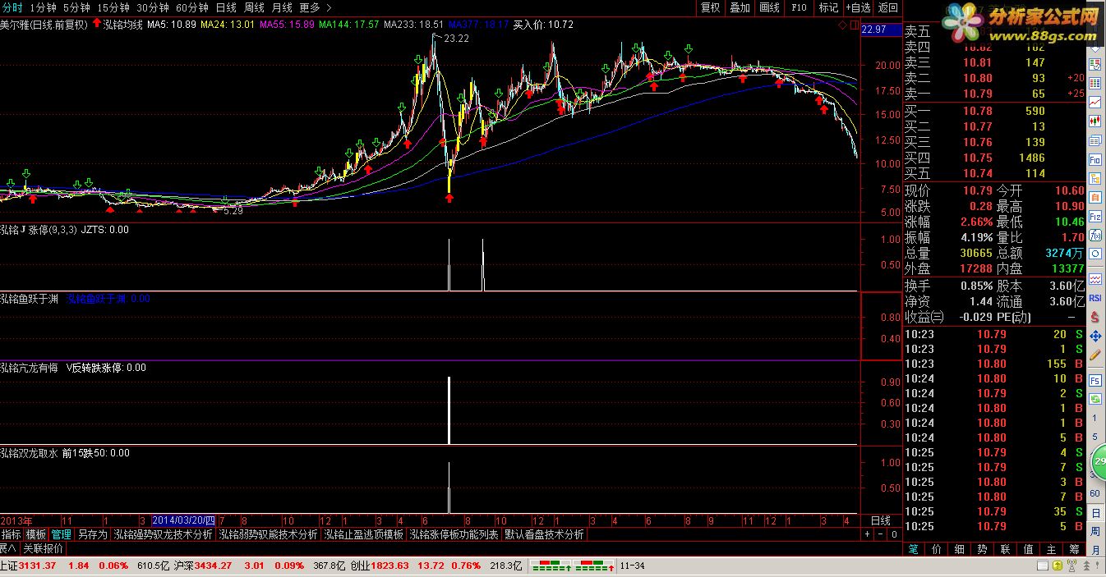Image resolution: width=1106 pixels, height=577 pixels.
Task: Open 泓铭强势驭龙技术分析 template
Action: coord(163,534)
